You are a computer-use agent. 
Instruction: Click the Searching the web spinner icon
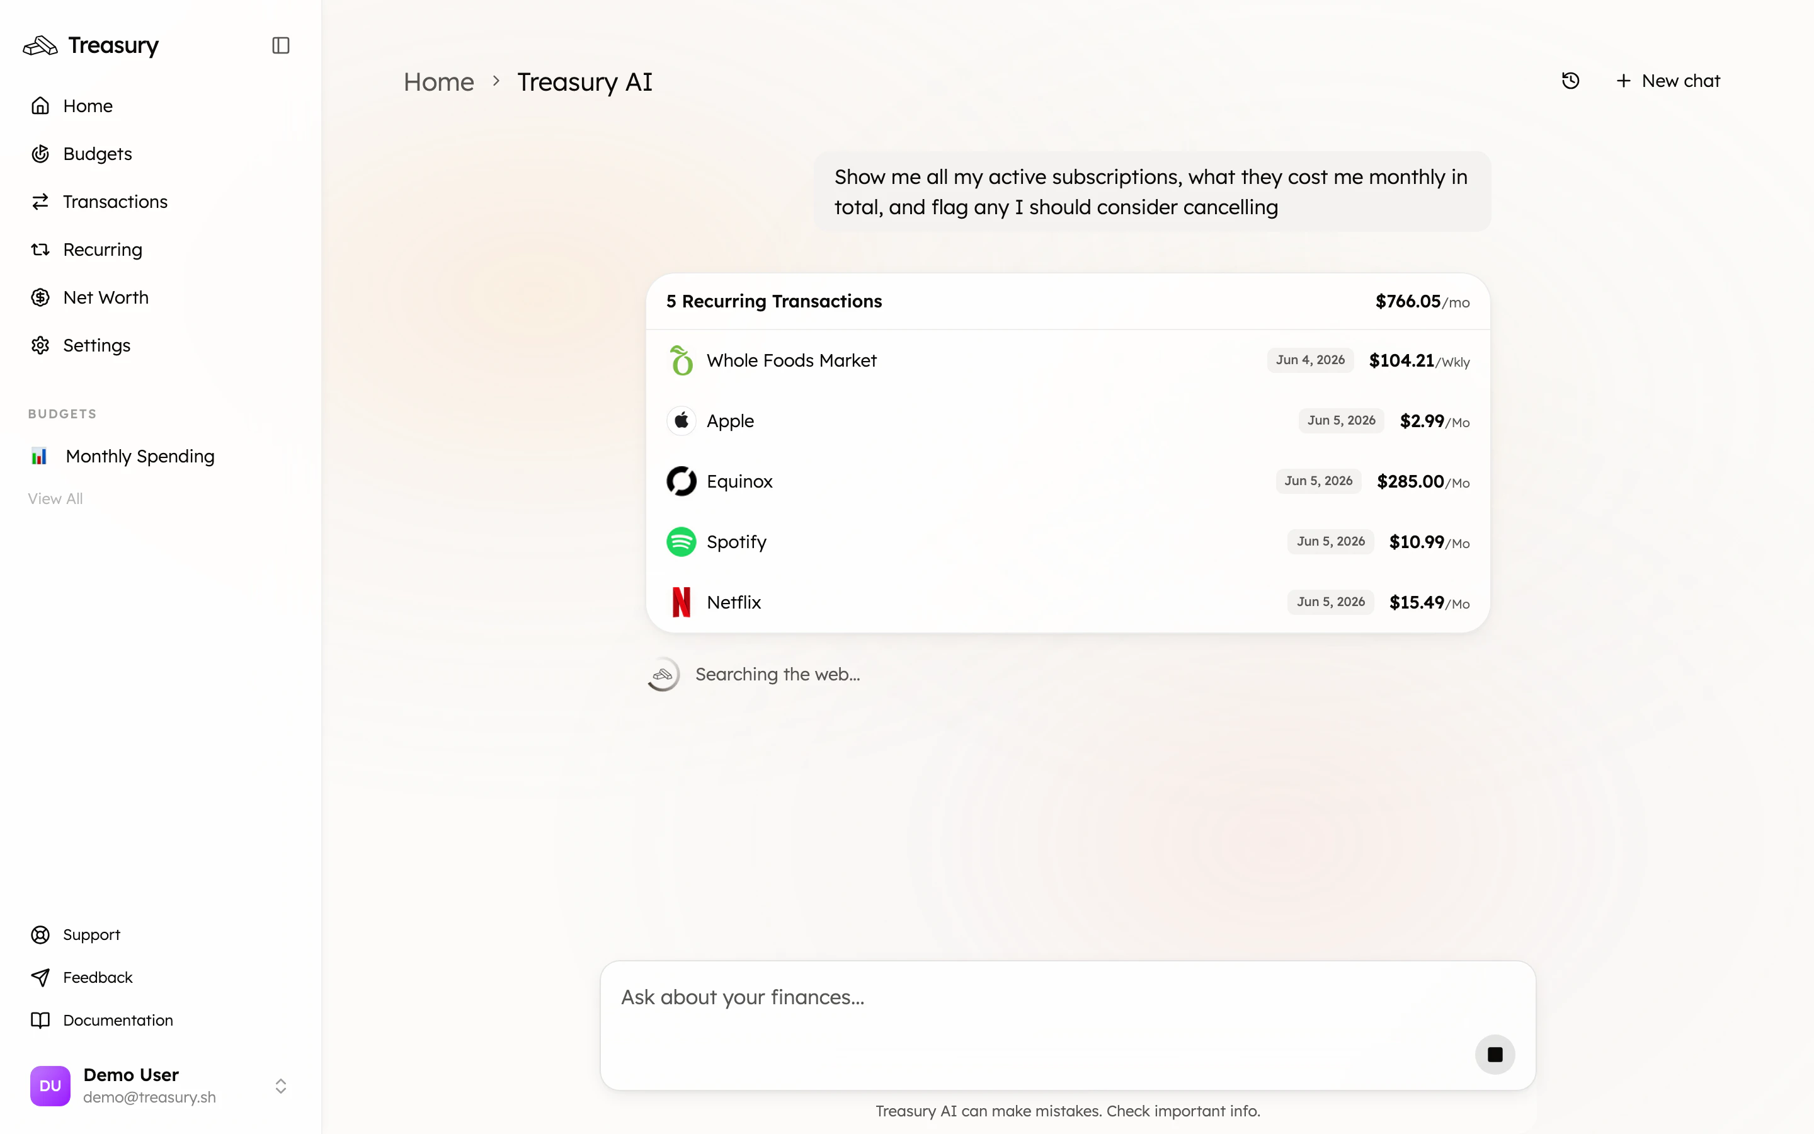663,674
